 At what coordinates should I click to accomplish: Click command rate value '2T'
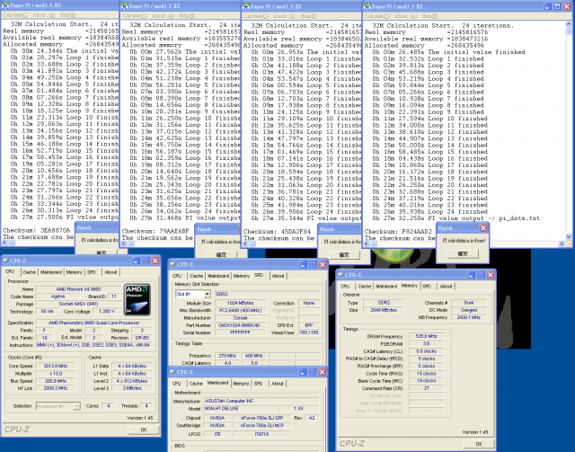point(426,388)
